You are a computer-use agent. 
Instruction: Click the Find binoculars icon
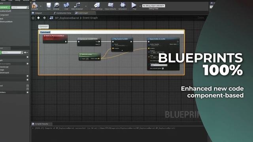[66, 5]
